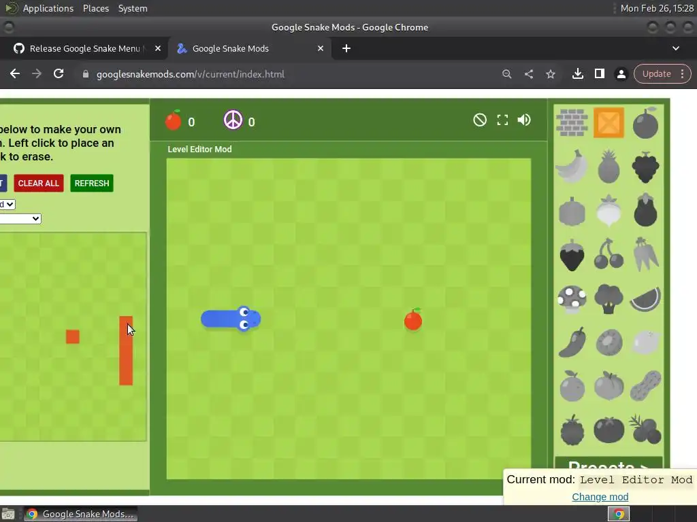
Task: Pick the pumpkin item in the palette
Action: (572, 211)
